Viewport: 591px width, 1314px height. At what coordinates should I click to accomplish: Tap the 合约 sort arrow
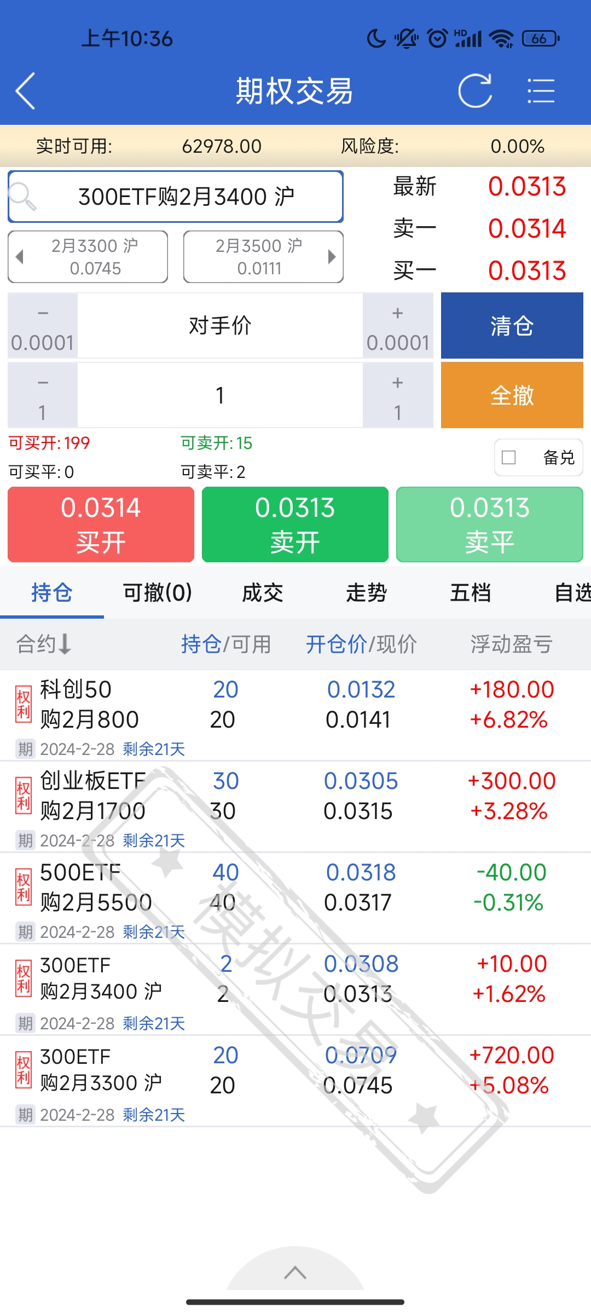click(x=65, y=644)
